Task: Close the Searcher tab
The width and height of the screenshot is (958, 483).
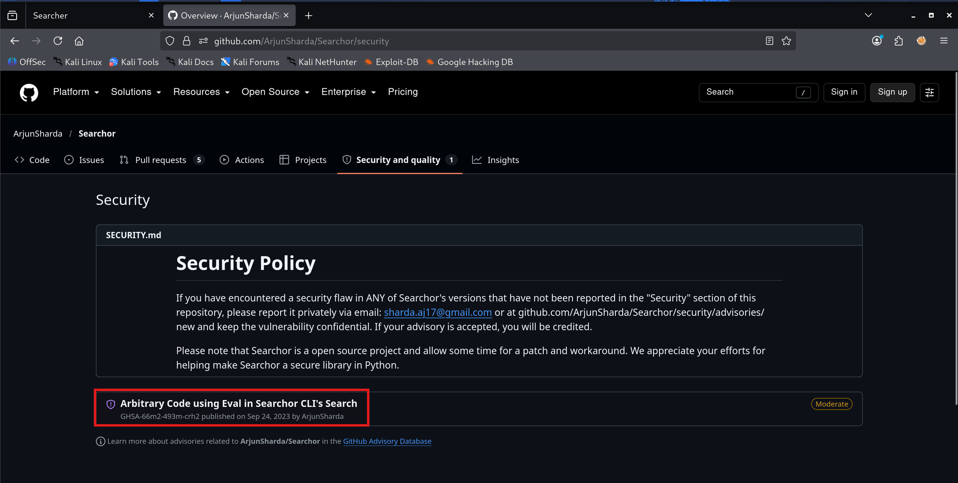Action: click(151, 15)
